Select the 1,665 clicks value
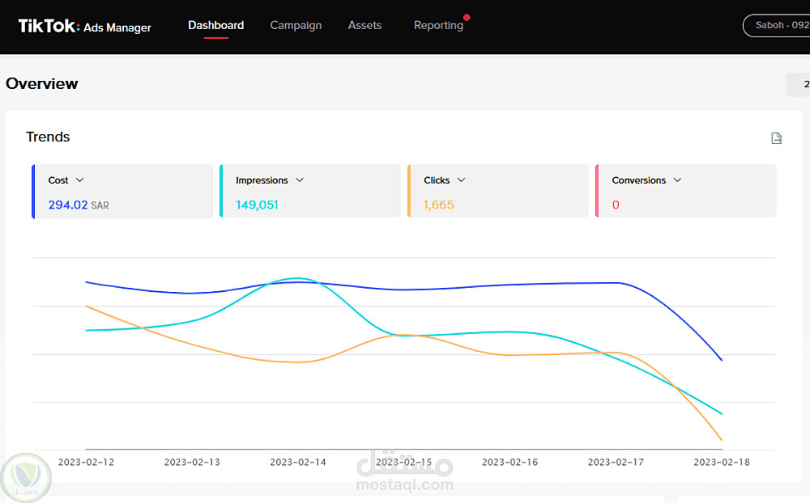810x503 pixels. point(438,205)
